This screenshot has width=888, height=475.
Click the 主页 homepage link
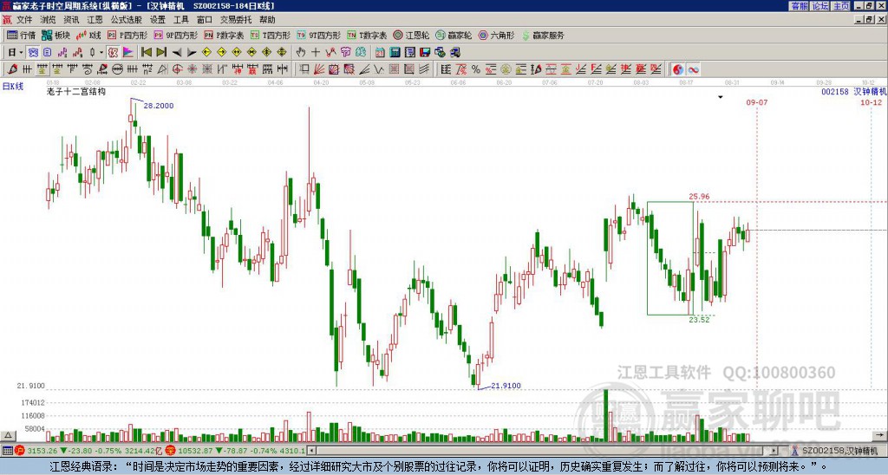[840, 6]
